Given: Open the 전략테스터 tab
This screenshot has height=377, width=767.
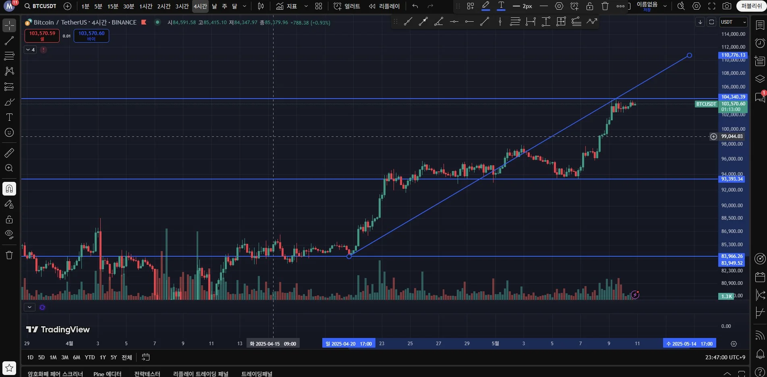Looking at the screenshot, I should [147, 374].
